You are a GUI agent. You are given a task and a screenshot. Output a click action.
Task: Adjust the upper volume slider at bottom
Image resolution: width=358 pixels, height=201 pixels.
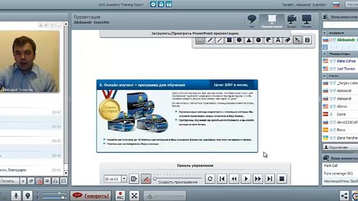(x=59, y=193)
